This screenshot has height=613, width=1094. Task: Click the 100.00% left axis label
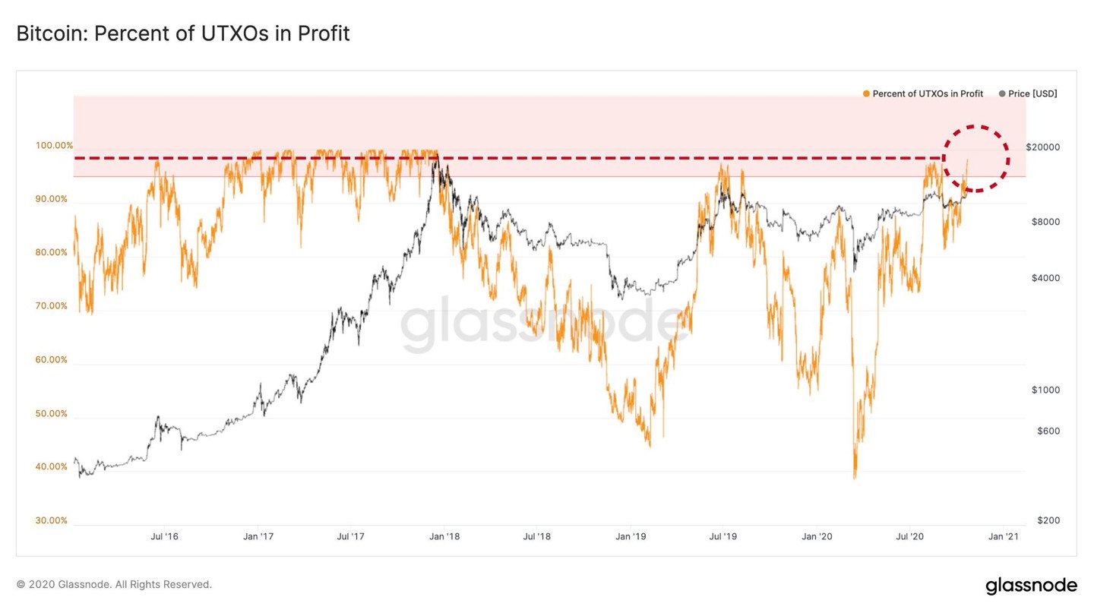click(x=53, y=145)
